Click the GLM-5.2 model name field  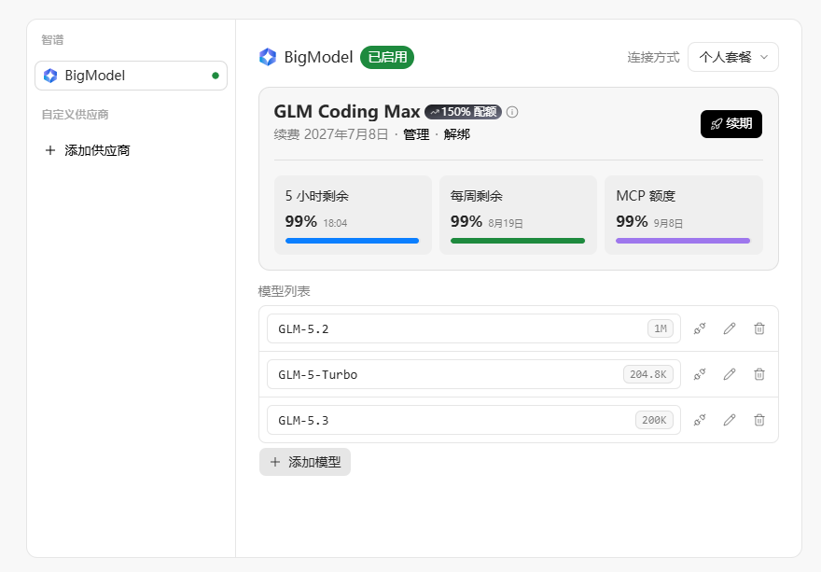474,329
